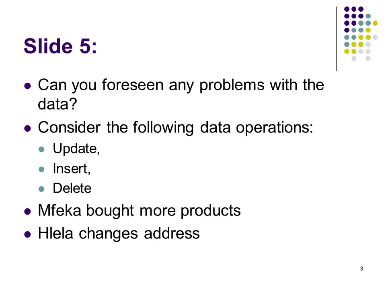Click the purple bullet beside 'Can you foreseen'
The height and width of the screenshot is (289, 386).
[x=28, y=86]
